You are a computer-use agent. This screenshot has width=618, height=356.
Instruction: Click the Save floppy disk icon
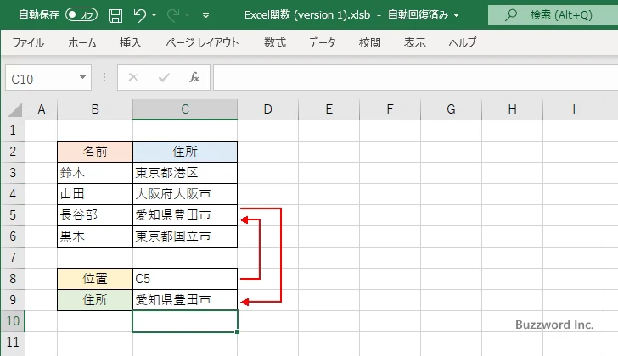[115, 15]
